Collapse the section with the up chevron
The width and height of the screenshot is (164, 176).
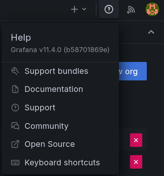(x=151, y=32)
